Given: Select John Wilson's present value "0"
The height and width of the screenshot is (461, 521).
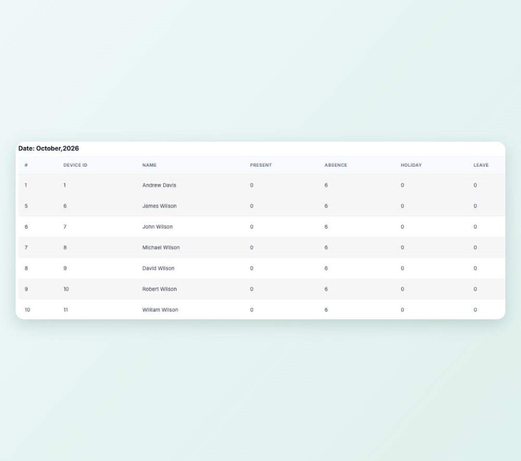Looking at the screenshot, I should [x=252, y=227].
